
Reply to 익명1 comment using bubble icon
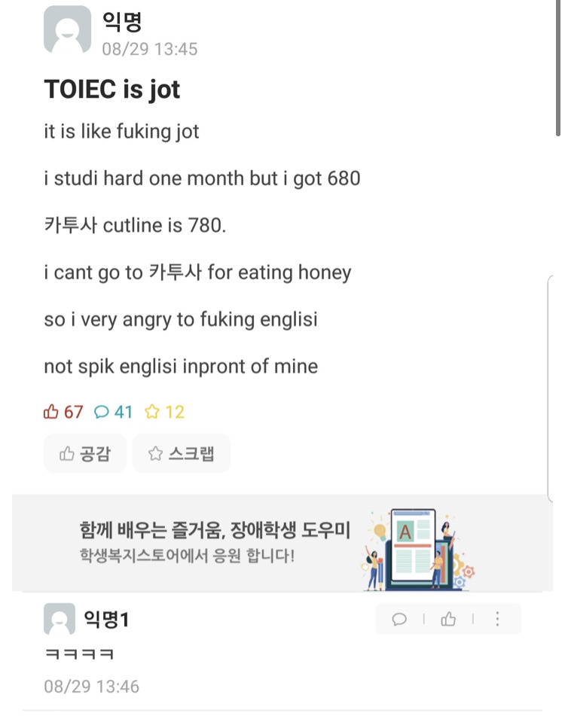[399, 619]
